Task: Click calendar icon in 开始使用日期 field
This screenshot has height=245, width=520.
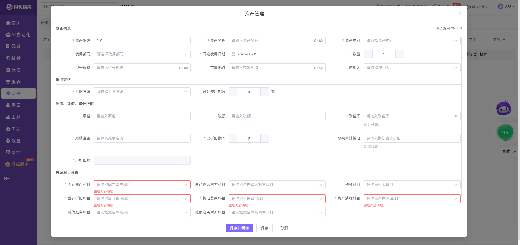Action: point(233,54)
